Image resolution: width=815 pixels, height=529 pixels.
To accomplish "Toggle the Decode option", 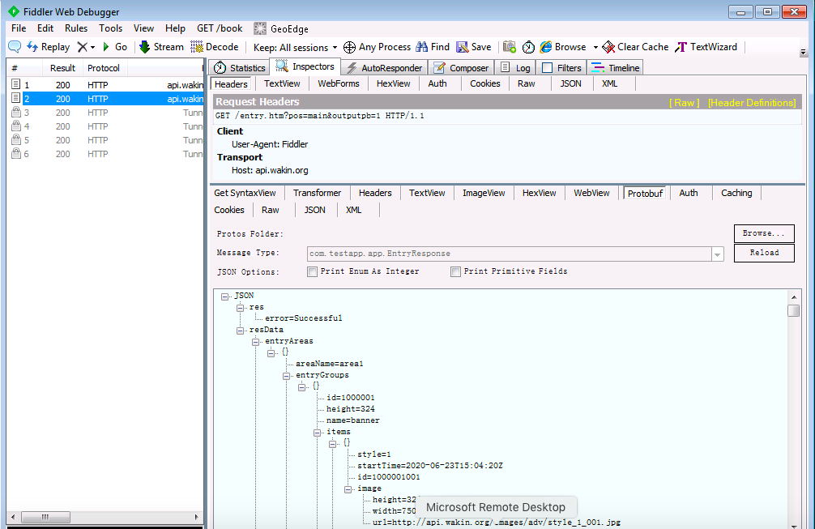I will 215,47.
